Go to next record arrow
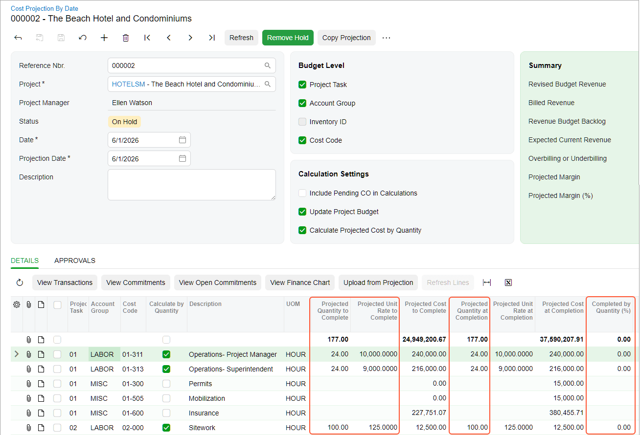 pyautogui.click(x=190, y=38)
